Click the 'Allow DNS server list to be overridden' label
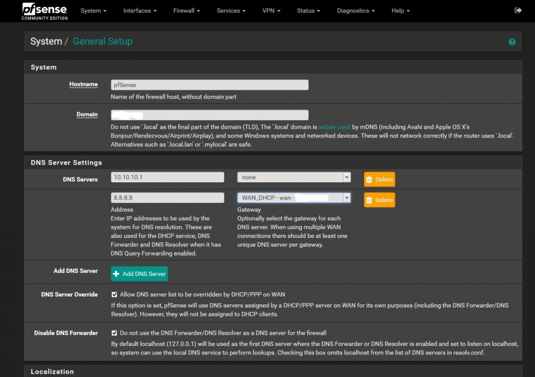This screenshot has width=535, height=377. click(202, 295)
